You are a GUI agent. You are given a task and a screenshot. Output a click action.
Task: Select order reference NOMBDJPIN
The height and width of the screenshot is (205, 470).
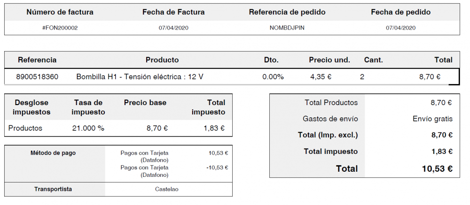pyautogui.click(x=287, y=28)
